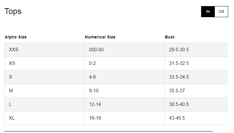The height and width of the screenshot is (133, 234).
Task: Select the 16-18 numerical size cell
Action: pos(95,118)
